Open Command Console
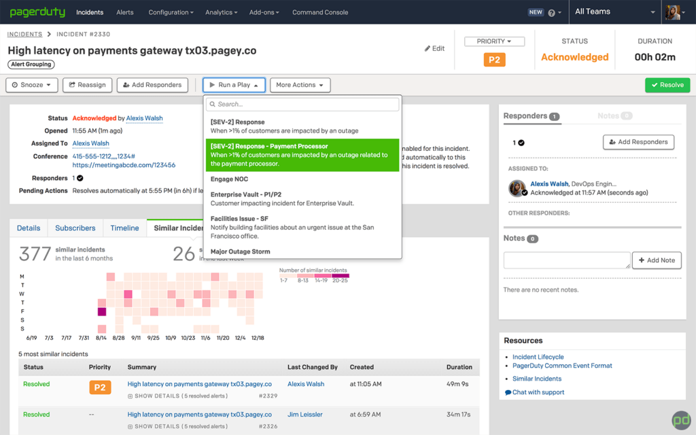Image resolution: width=696 pixels, height=435 pixels. 320,12
